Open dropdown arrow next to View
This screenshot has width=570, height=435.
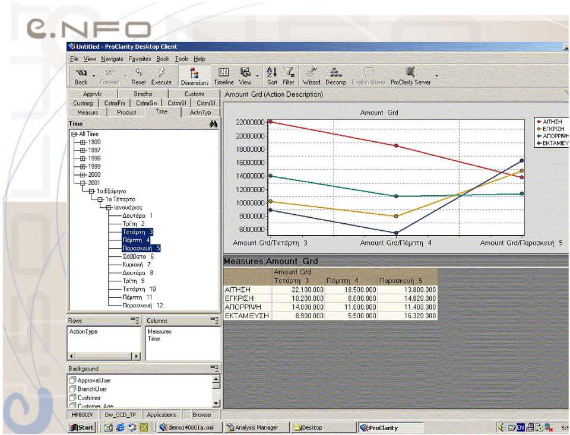tap(257, 76)
